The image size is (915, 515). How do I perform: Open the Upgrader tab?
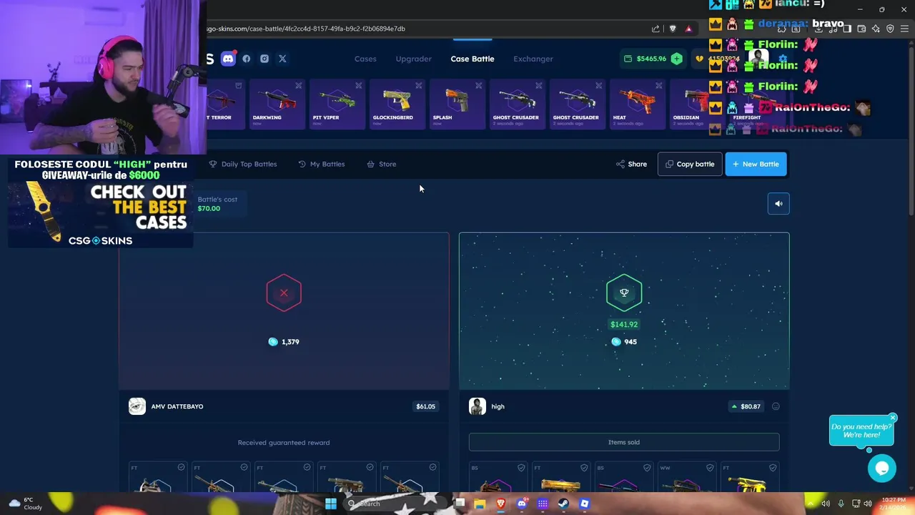(x=414, y=59)
